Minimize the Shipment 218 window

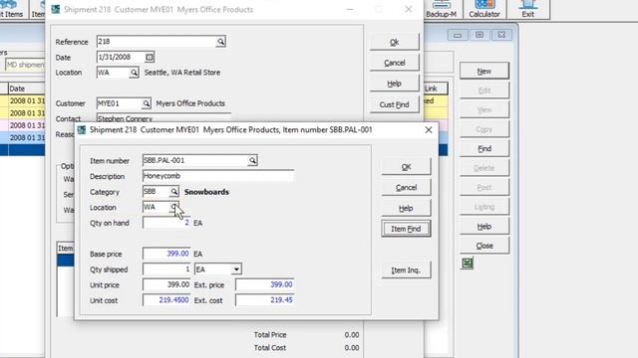(x=350, y=9)
